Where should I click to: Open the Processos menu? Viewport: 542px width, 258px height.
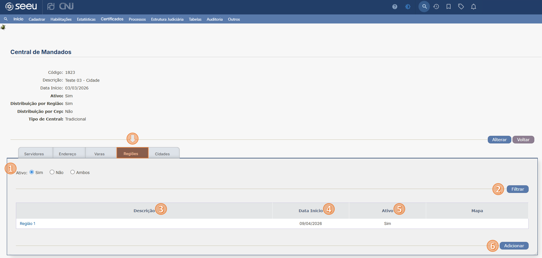[137, 19]
